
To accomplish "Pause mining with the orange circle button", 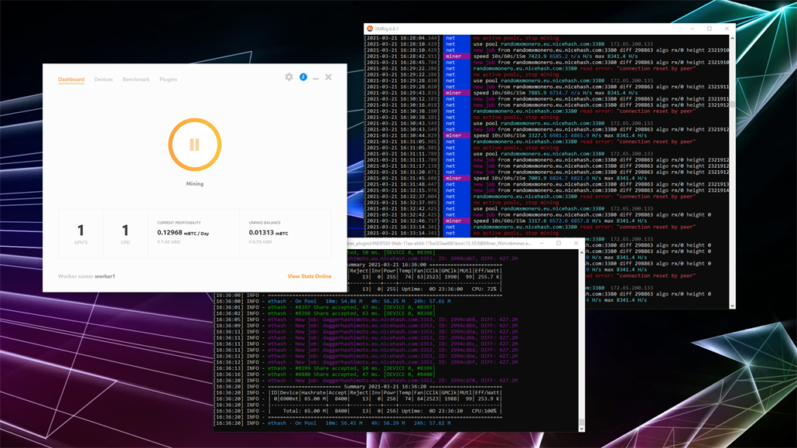I will [x=195, y=145].
